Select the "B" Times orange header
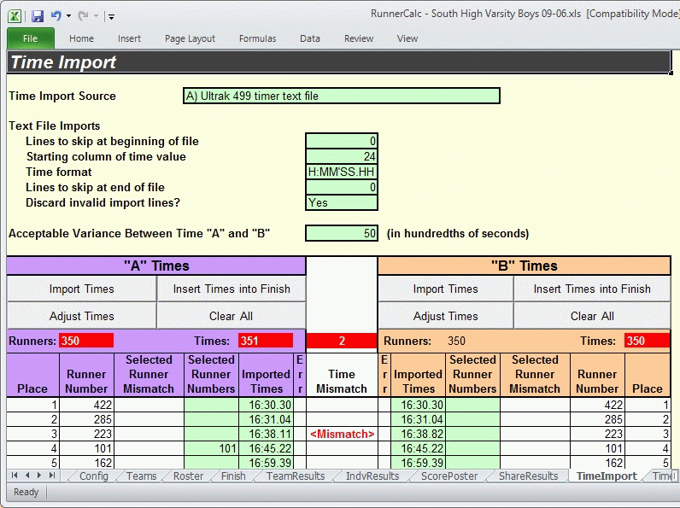Image resolution: width=680 pixels, height=508 pixels. point(525,266)
